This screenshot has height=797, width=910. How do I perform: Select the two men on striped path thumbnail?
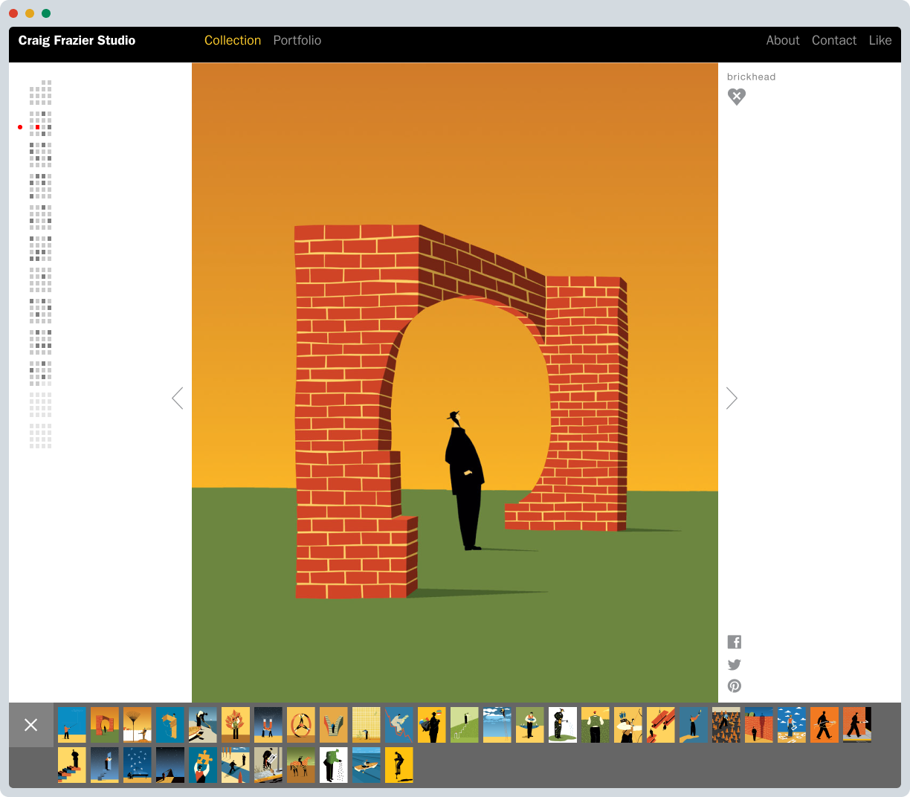click(x=236, y=765)
